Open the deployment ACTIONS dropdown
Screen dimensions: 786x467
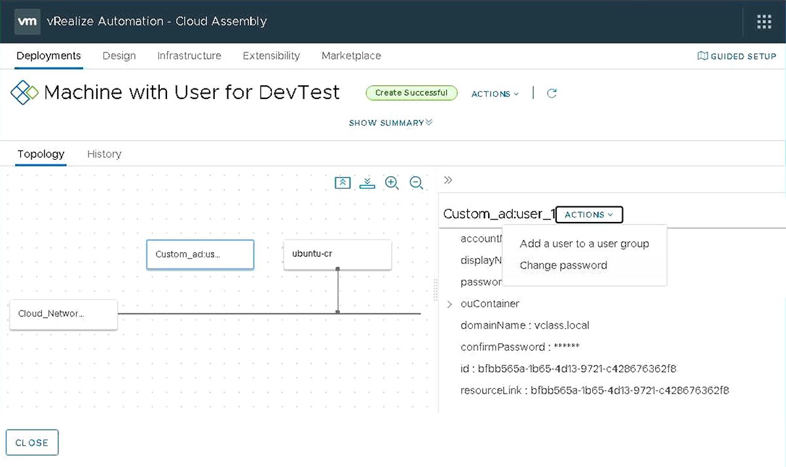point(495,94)
